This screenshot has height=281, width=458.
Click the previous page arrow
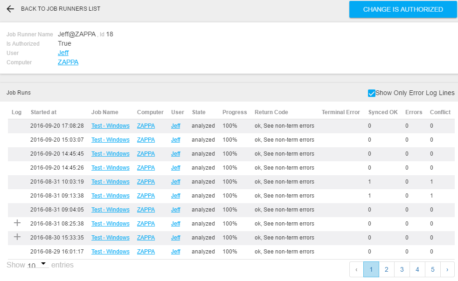[x=356, y=269]
